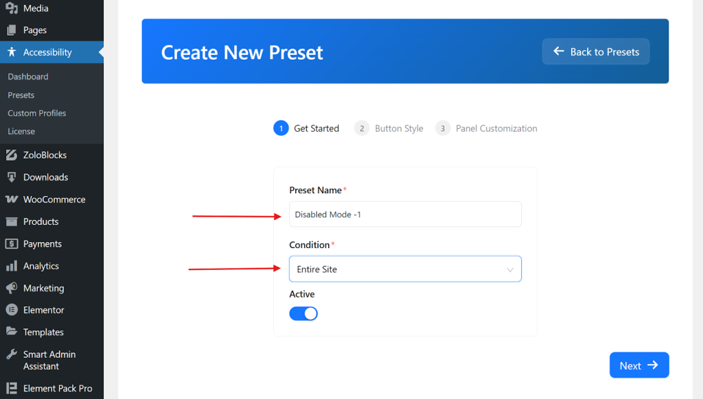
Task: Open the Marketing menu icon
Action: [14, 288]
